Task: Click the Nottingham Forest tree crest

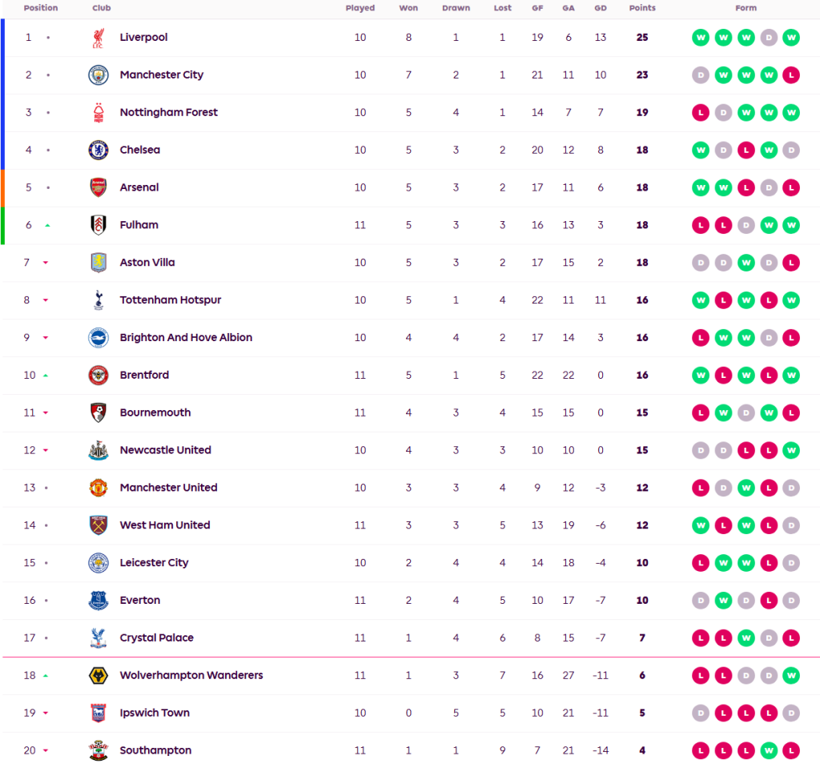Action: tap(98, 113)
